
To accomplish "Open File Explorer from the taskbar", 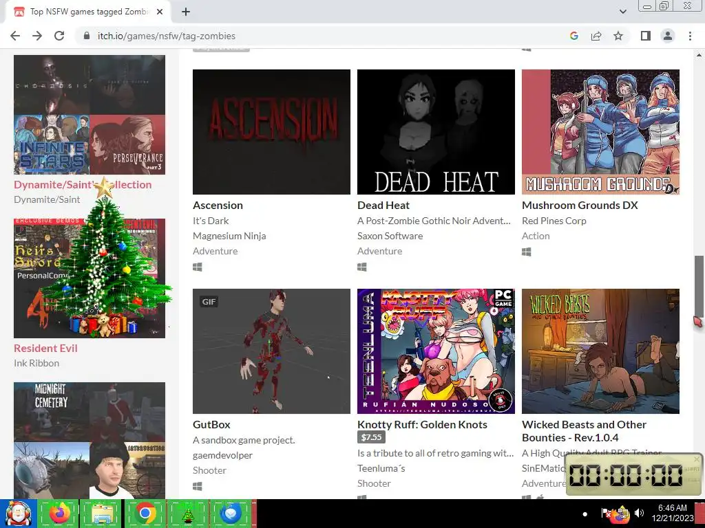I will (x=101, y=514).
